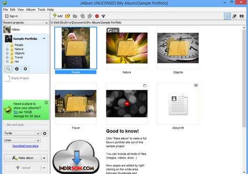
Task: Click the new folder icon with star
Action: pyautogui.click(x=68, y=16)
